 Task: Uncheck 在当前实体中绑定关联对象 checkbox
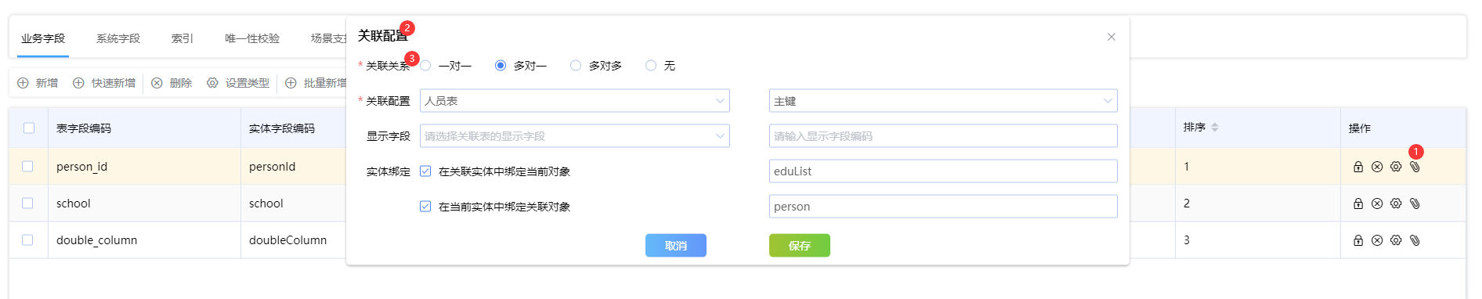click(x=425, y=207)
